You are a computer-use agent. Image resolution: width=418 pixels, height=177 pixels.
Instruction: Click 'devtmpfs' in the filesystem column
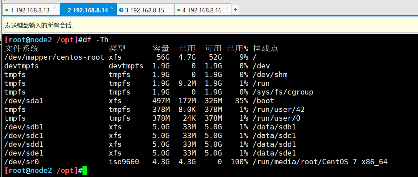[21, 66]
